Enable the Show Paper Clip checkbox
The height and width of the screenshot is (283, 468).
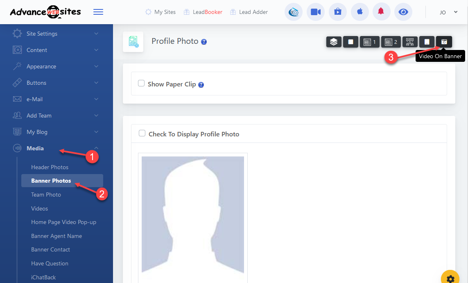141,84
